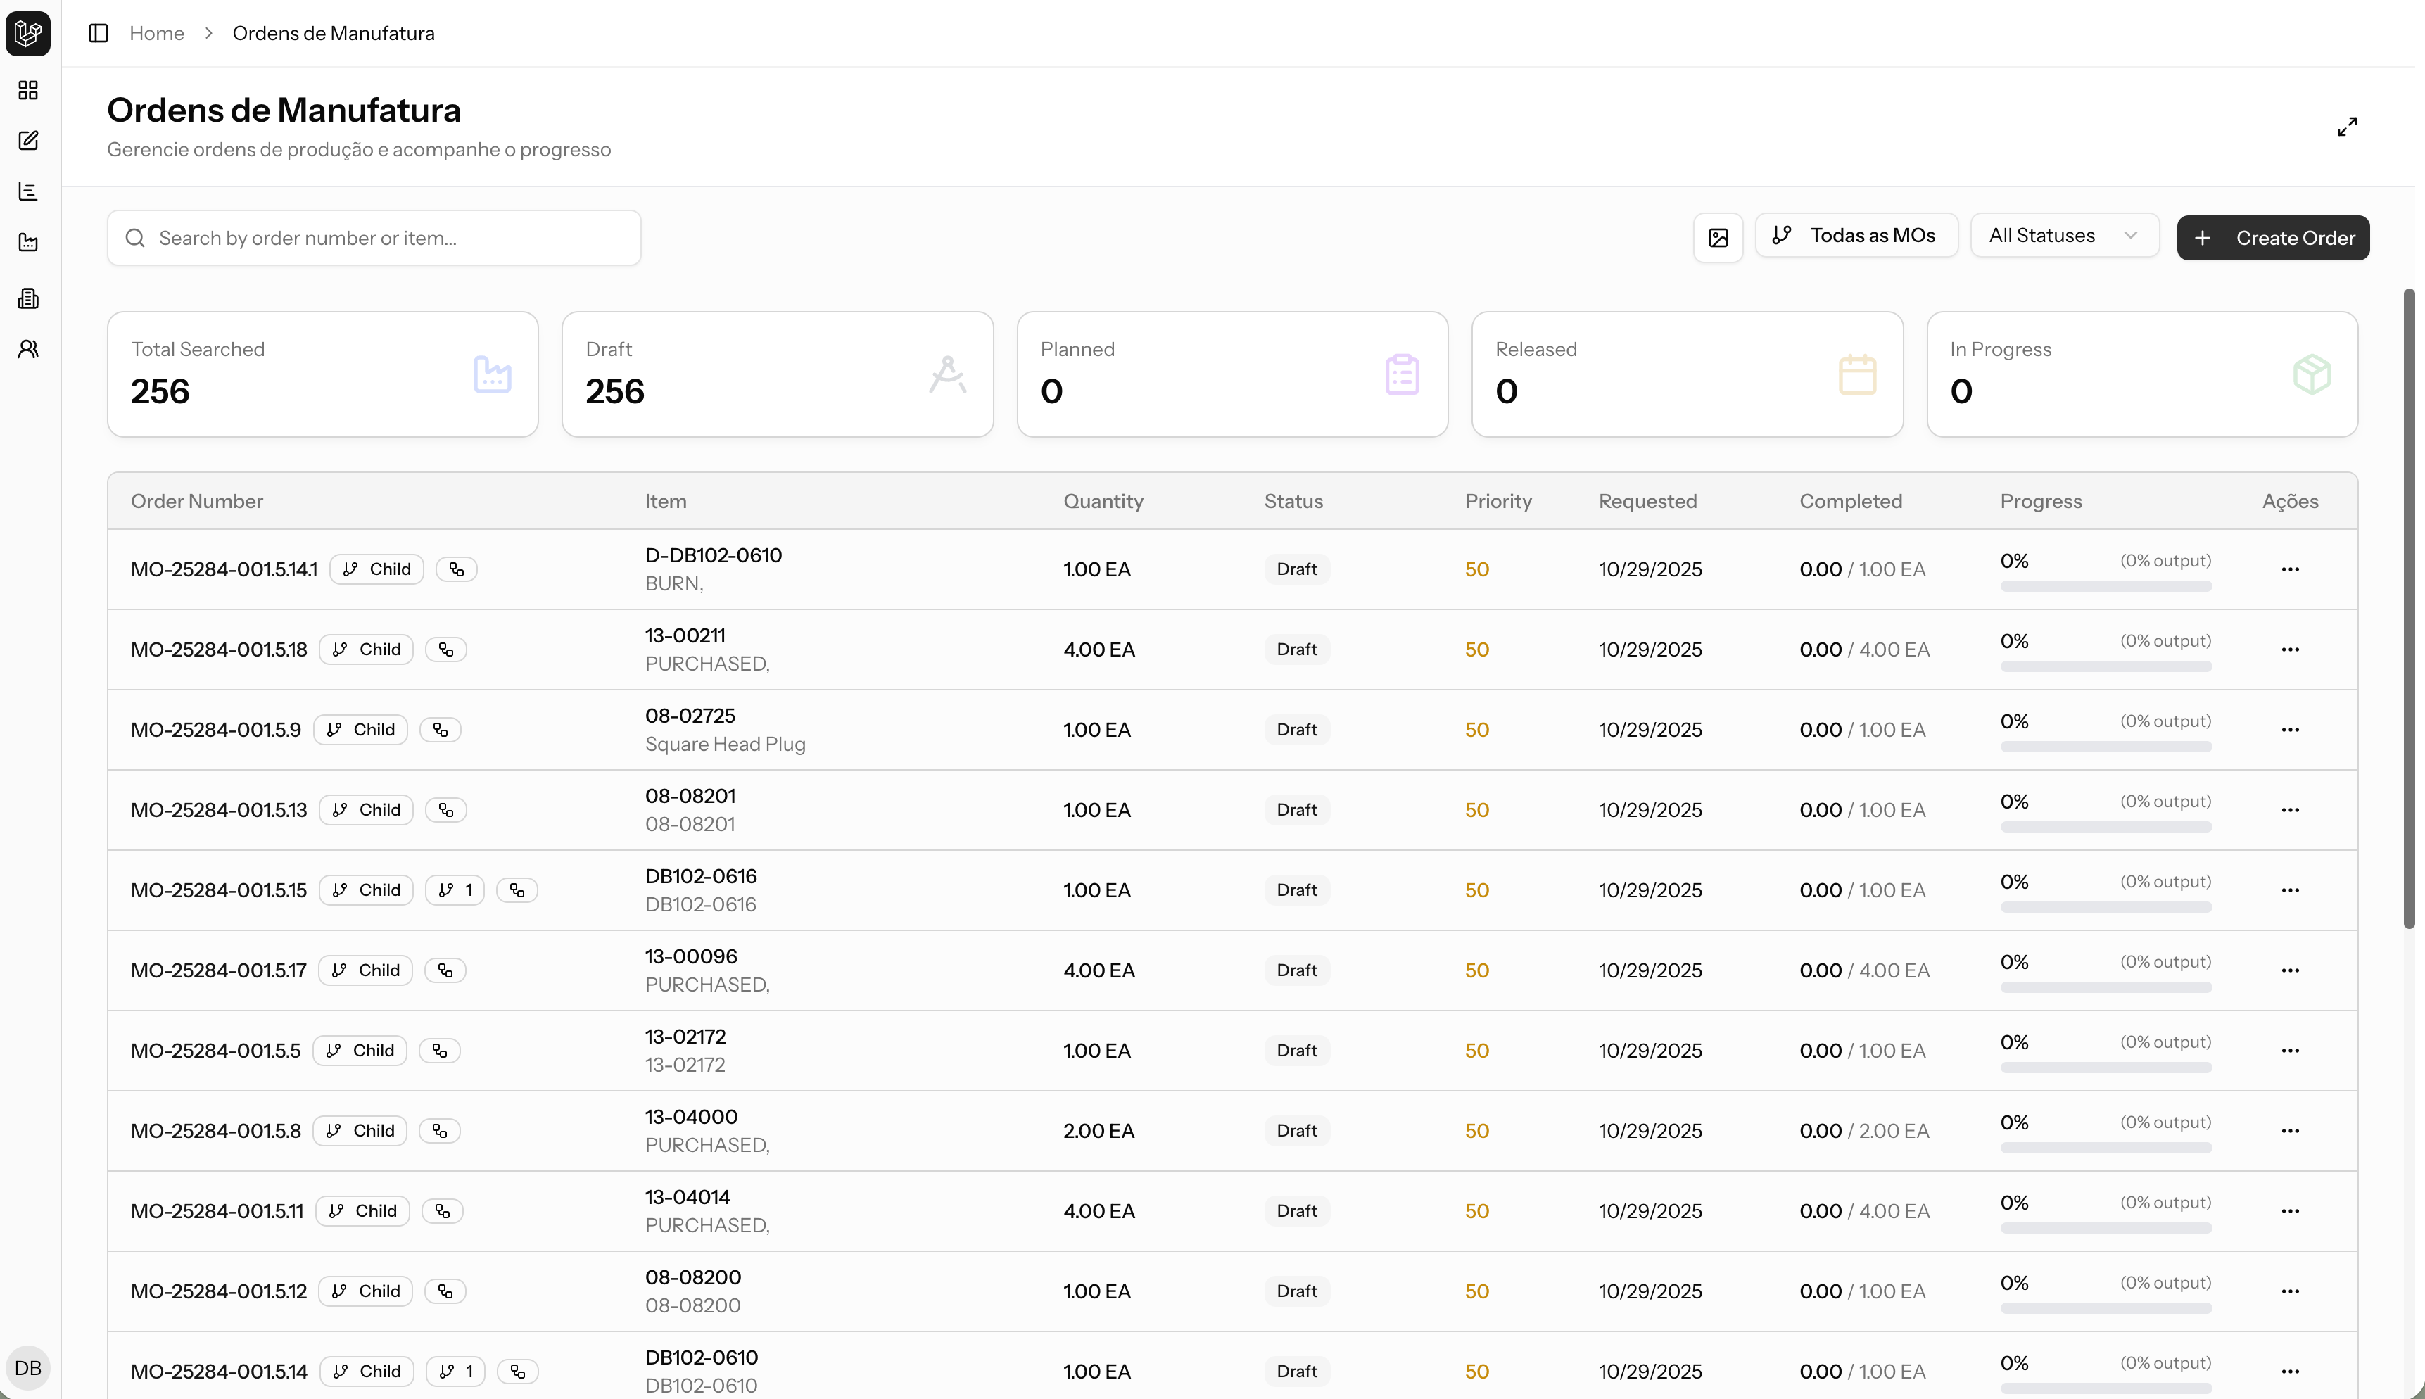Click the building icon in sidebar

28,298
